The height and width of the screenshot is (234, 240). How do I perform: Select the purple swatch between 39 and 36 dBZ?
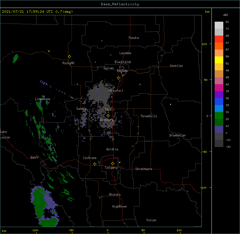[x=219, y=95]
